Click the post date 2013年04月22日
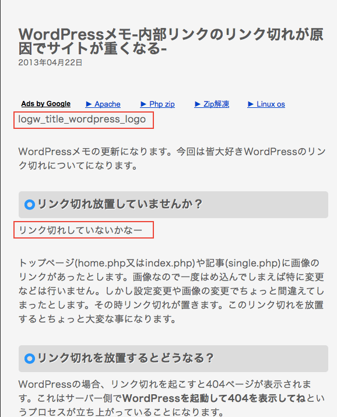This screenshot has width=337, height=417. coord(50,62)
